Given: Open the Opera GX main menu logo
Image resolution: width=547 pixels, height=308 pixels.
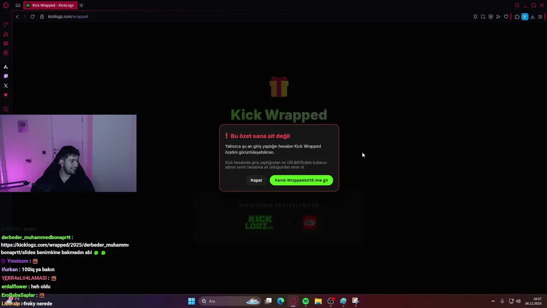Looking at the screenshot, I should pos(6,6).
